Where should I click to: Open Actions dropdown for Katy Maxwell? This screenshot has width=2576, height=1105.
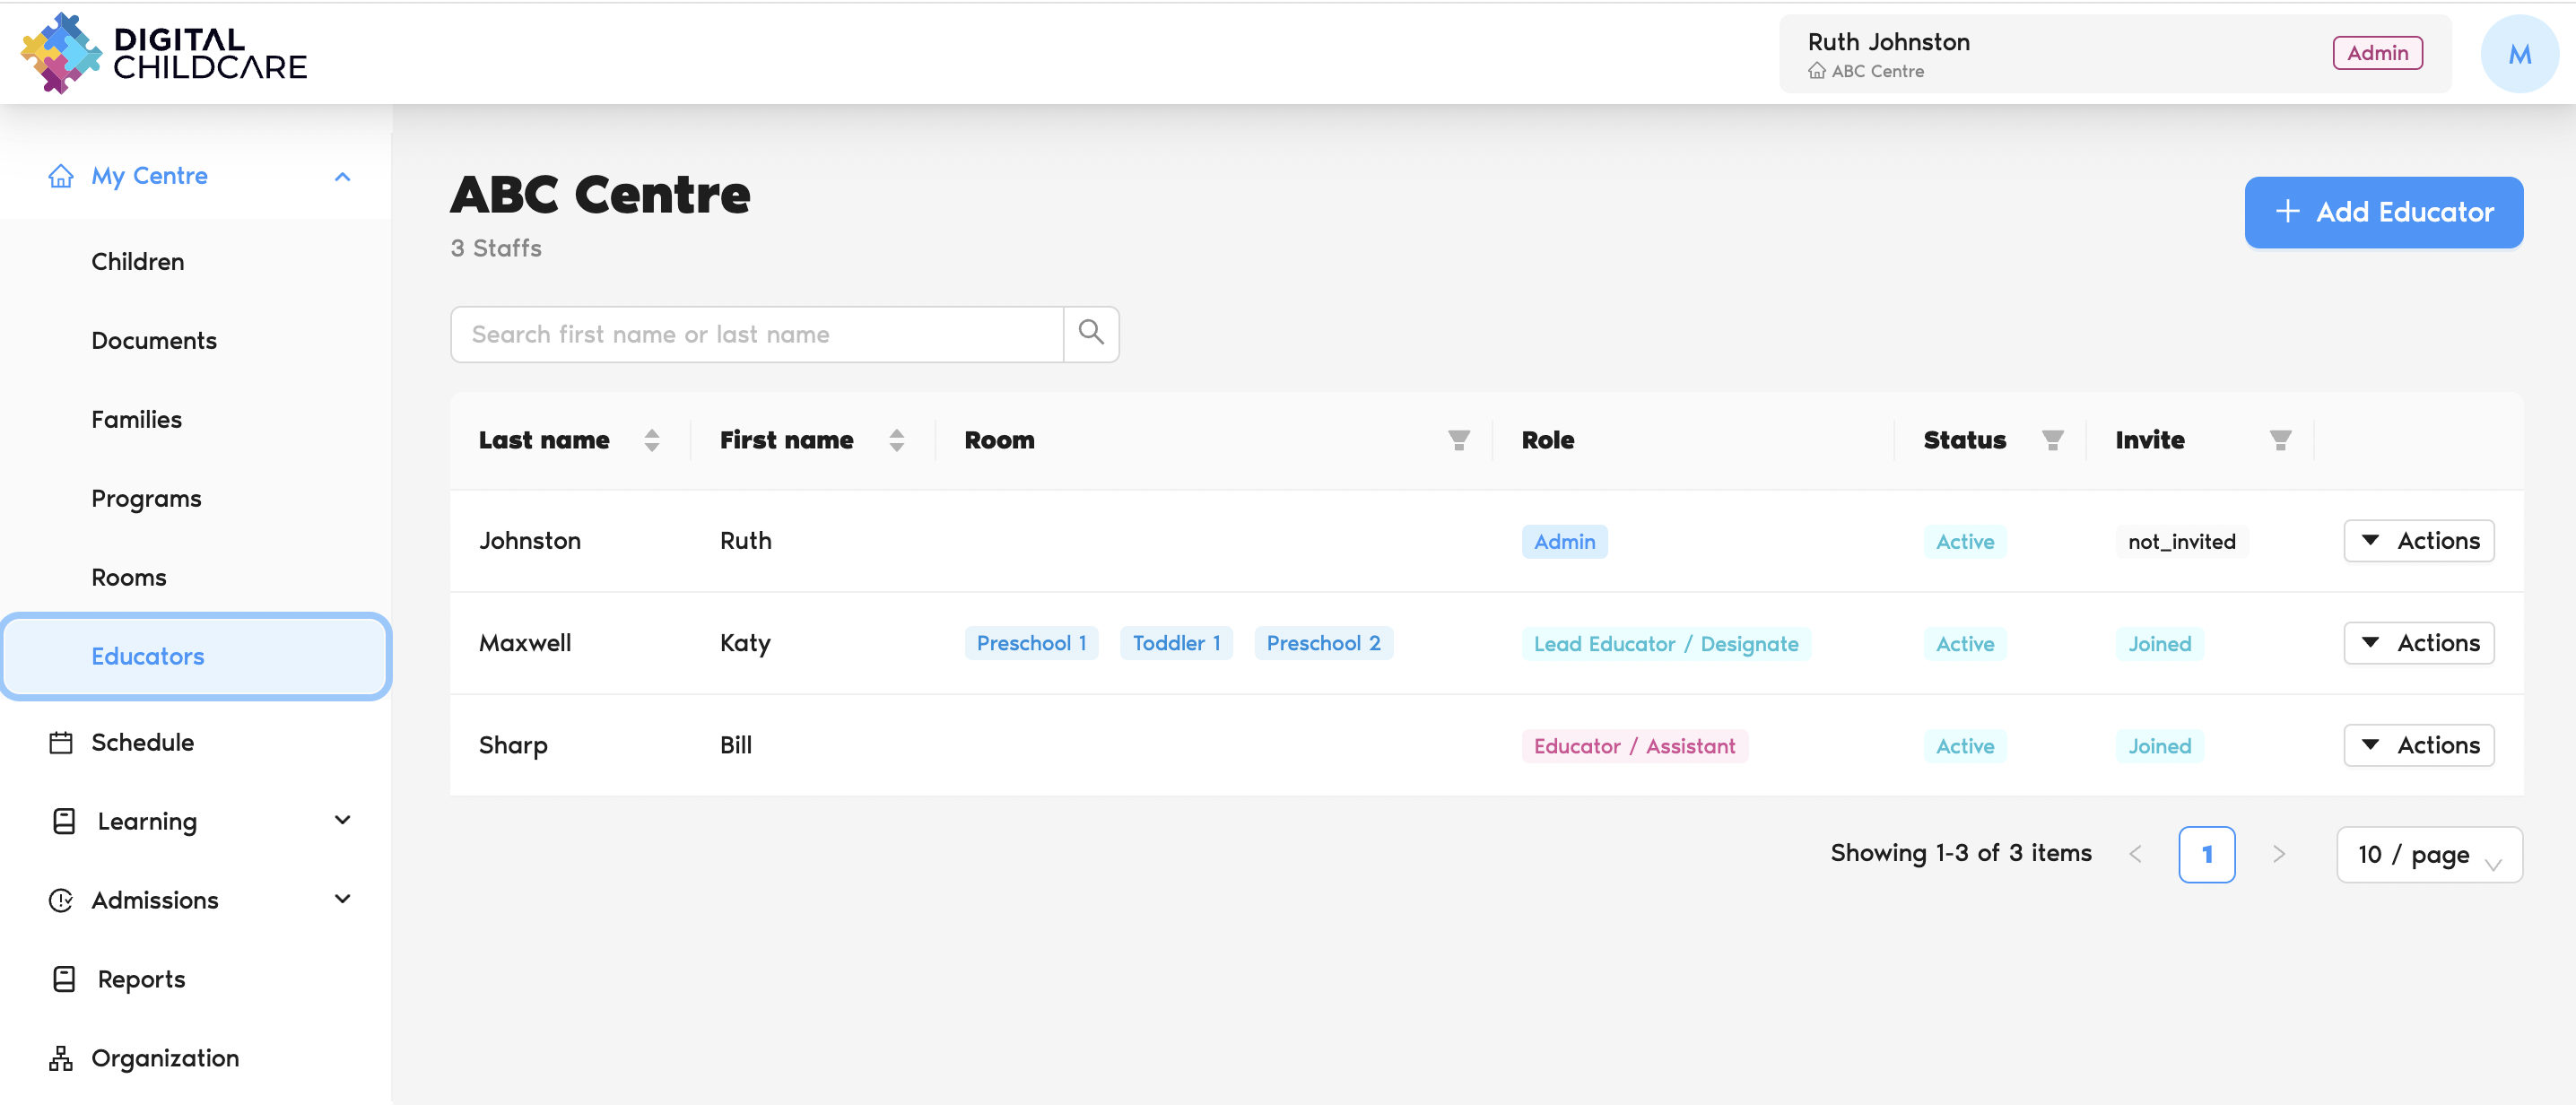pos(2418,643)
